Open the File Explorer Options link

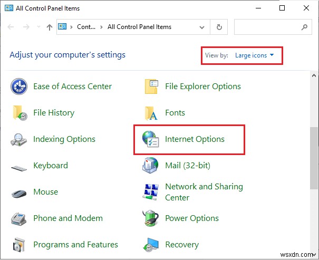(x=202, y=86)
